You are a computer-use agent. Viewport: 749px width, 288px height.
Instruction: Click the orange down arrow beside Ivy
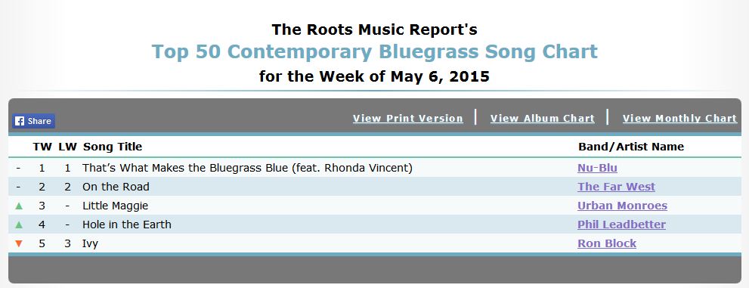(19, 243)
